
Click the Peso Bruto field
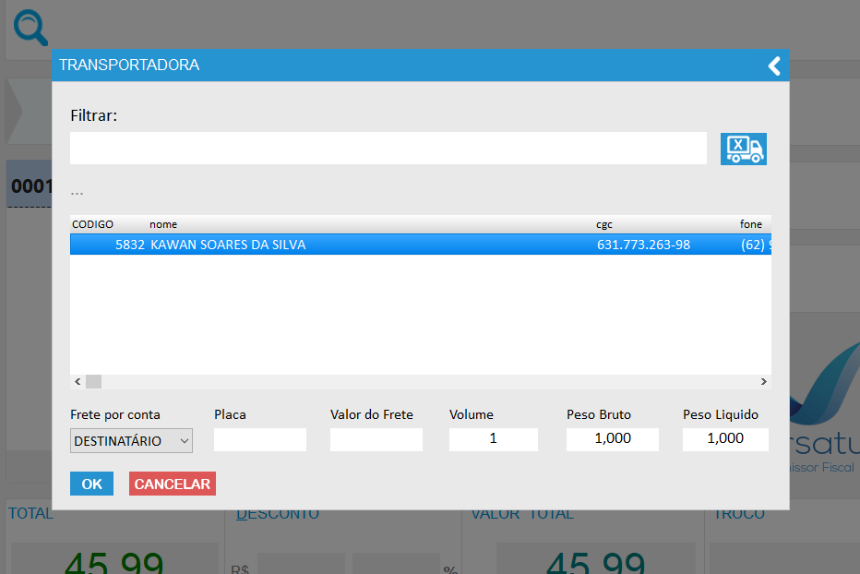612,439
